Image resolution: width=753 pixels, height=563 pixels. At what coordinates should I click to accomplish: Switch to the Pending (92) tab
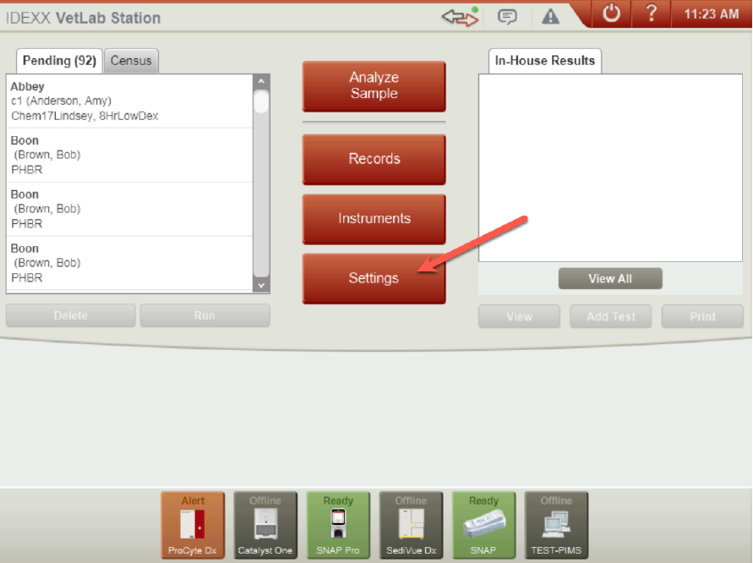point(59,61)
